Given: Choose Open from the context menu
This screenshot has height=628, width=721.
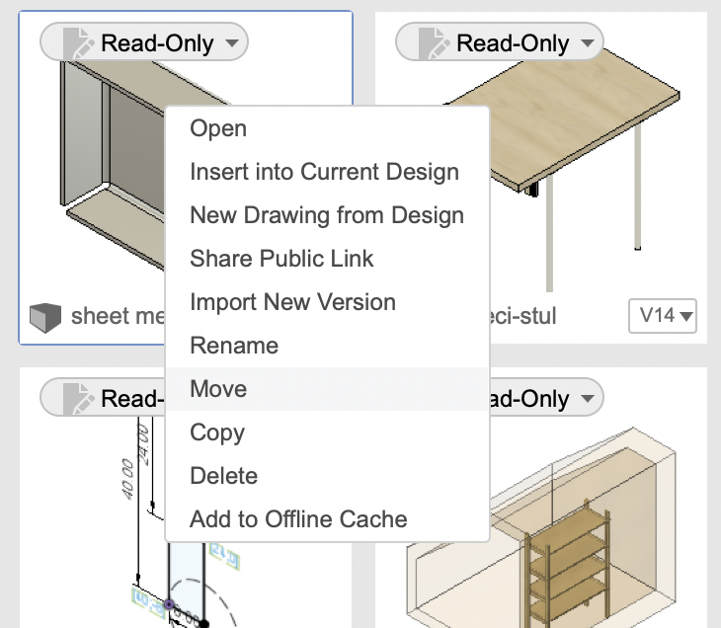Looking at the screenshot, I should 218,128.
